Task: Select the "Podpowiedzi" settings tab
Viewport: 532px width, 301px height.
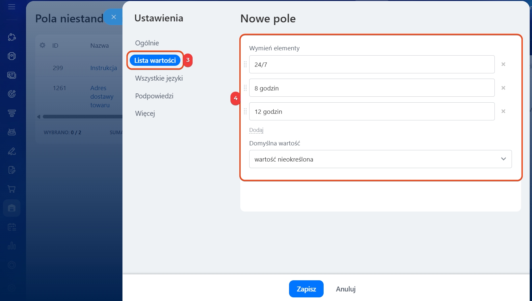Action: pyautogui.click(x=154, y=96)
